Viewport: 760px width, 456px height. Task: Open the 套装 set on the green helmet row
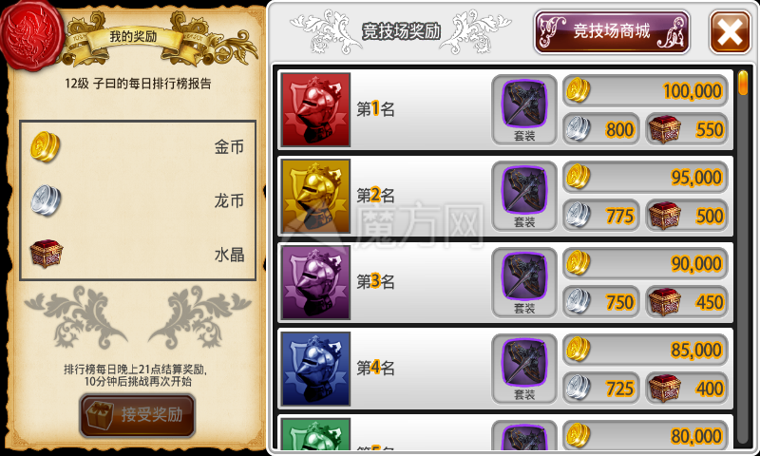pyautogui.click(x=524, y=436)
